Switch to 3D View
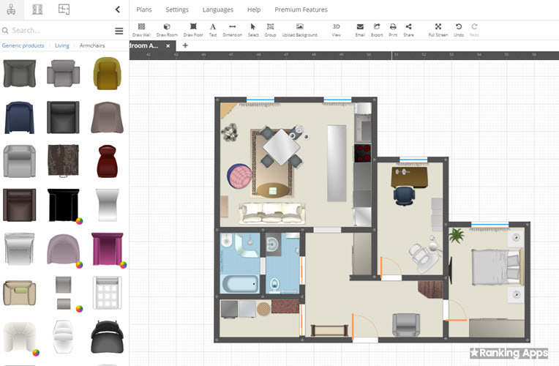559x366 pixels. pyautogui.click(x=336, y=29)
